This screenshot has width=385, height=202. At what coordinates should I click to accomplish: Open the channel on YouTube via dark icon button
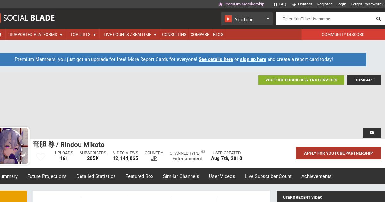point(372,133)
